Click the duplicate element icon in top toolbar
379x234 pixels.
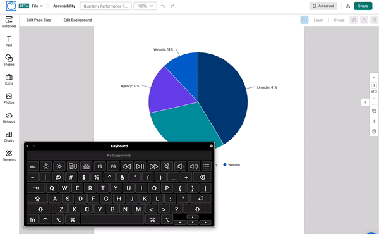click(354, 20)
